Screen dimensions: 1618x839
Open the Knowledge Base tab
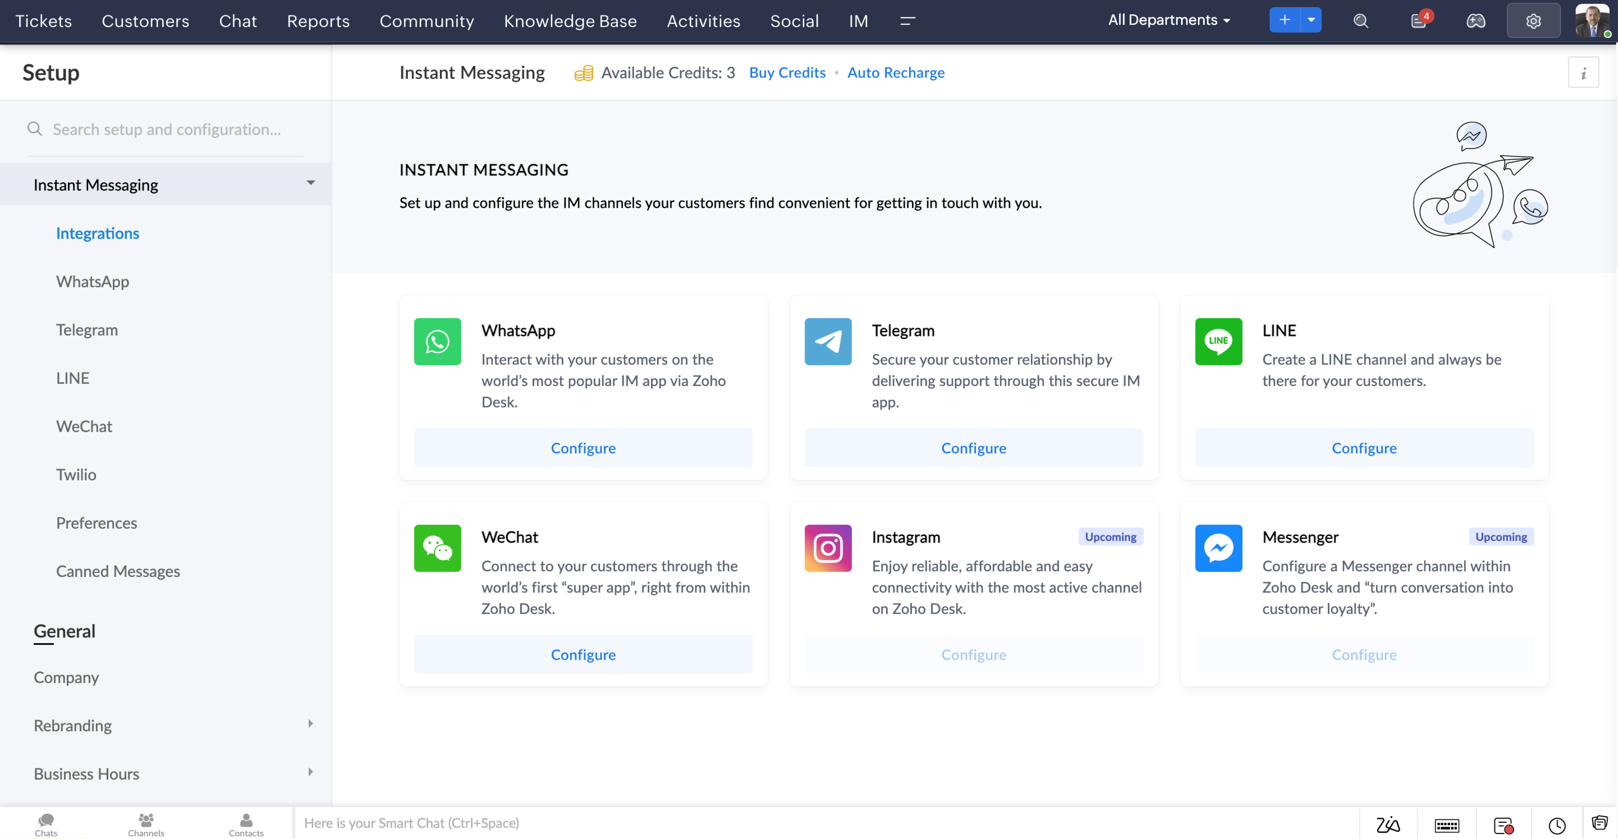pos(570,21)
